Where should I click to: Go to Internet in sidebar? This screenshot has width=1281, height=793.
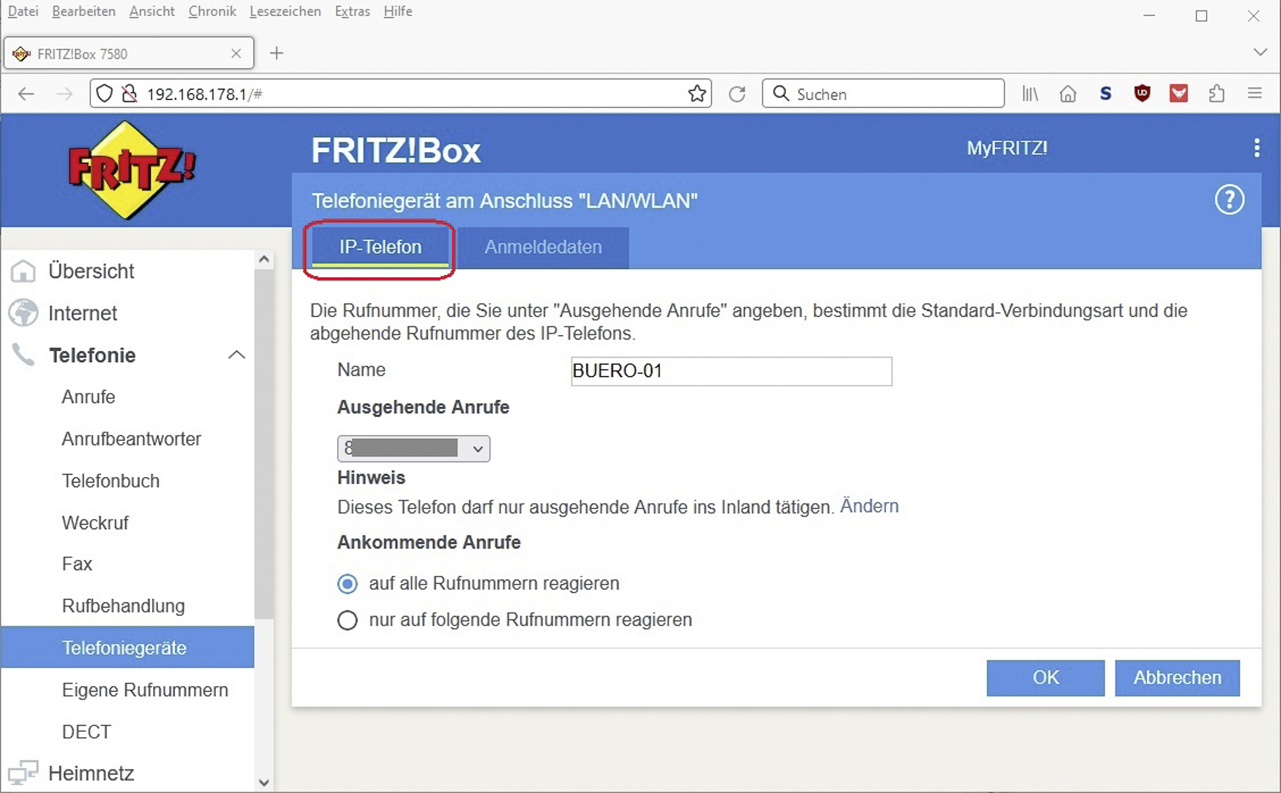pos(83,313)
